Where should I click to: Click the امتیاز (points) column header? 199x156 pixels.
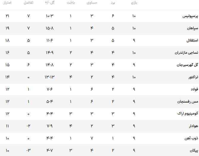click(7, 3)
